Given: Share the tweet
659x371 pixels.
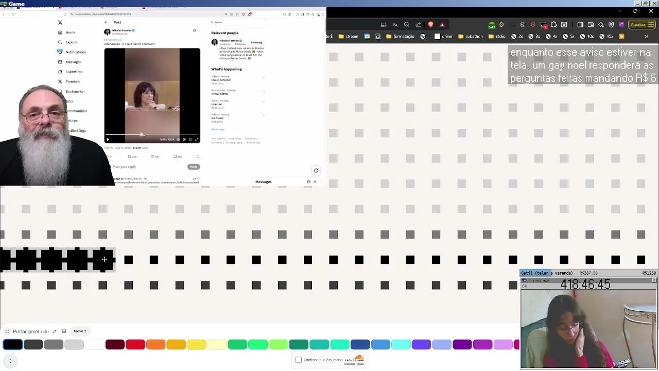Looking at the screenshot, I should coord(198,157).
